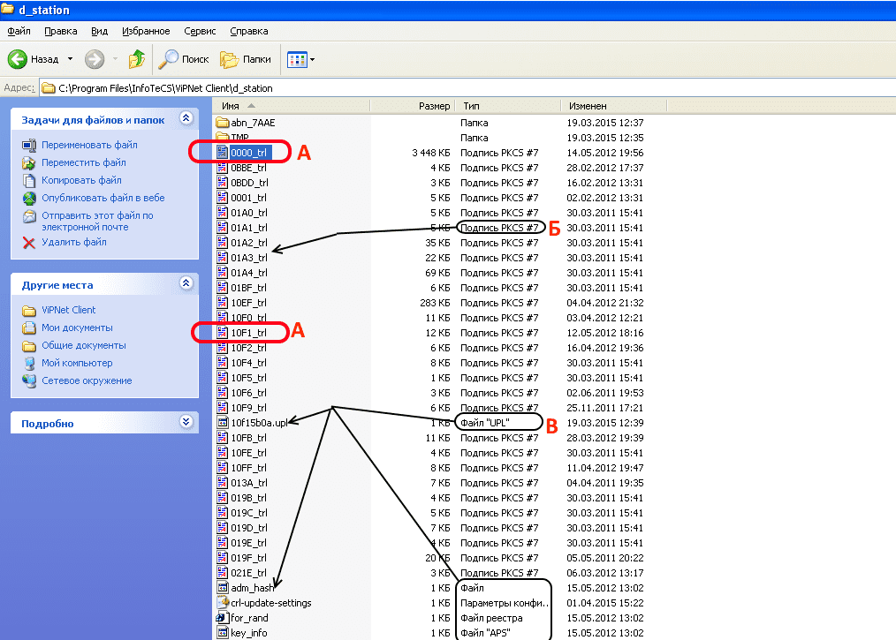The height and width of the screenshot is (640, 896).
Task: Open the Back button history dropdown arrow
Action: click(x=70, y=59)
